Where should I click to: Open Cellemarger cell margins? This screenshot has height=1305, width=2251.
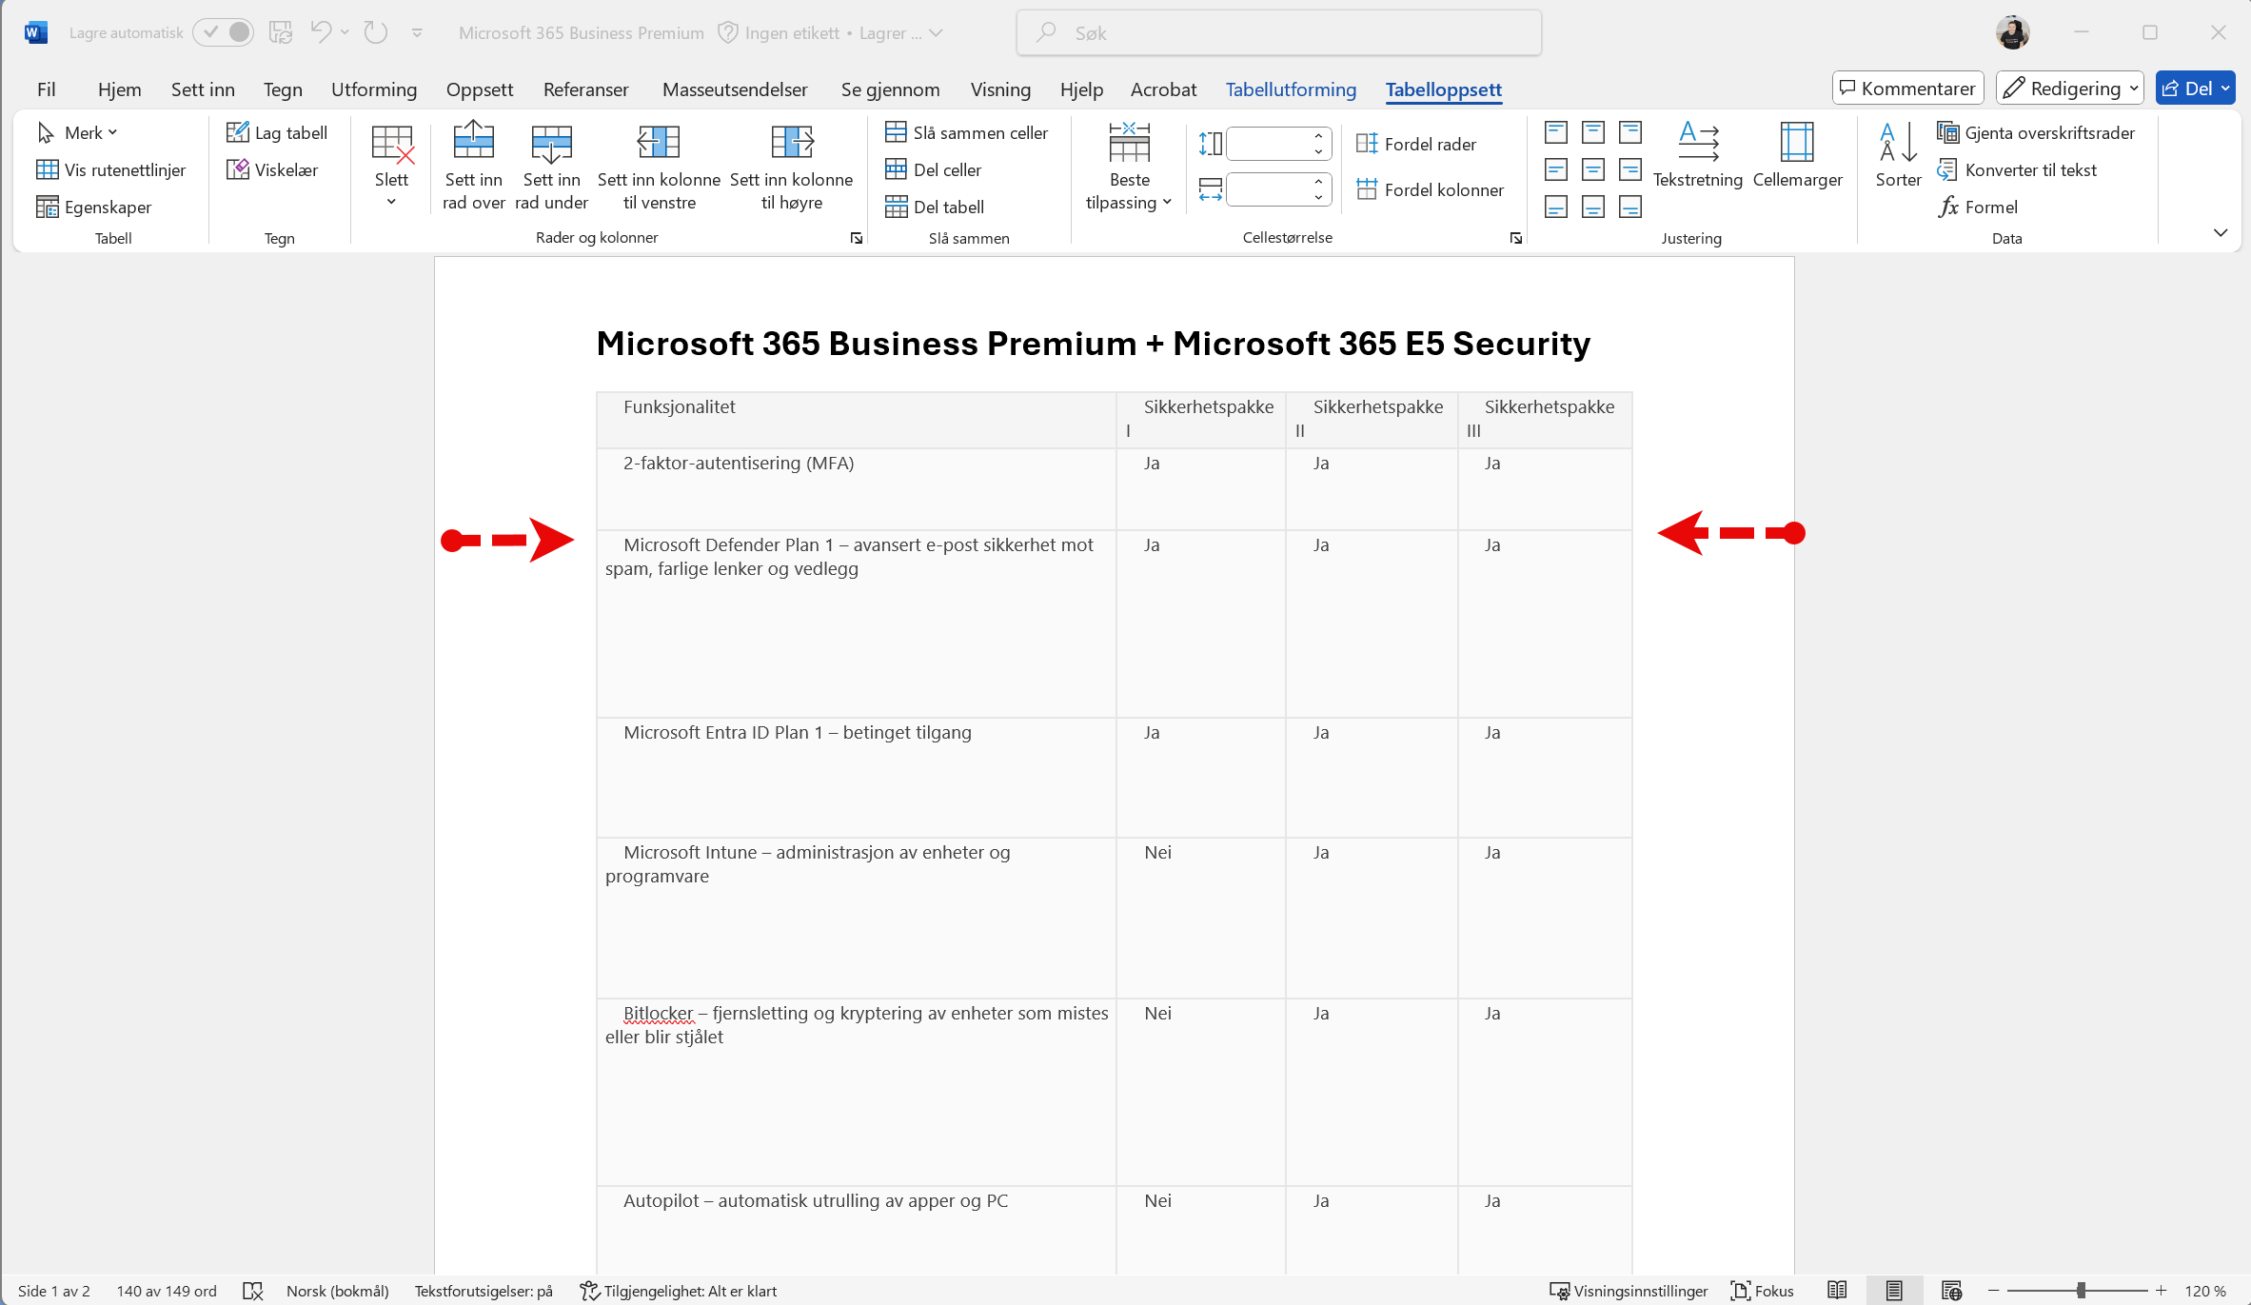(x=1797, y=155)
